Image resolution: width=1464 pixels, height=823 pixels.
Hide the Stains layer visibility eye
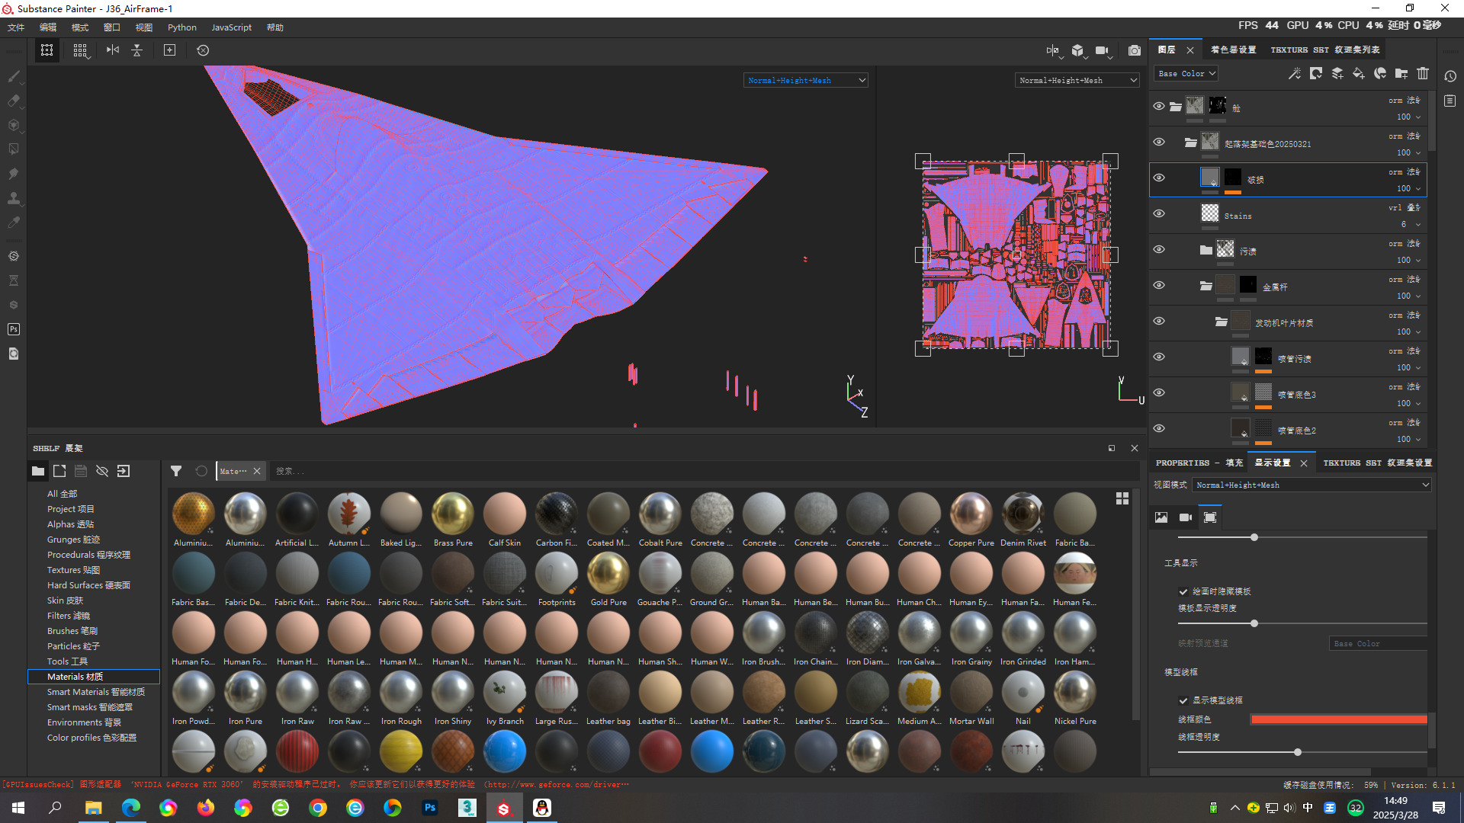pyautogui.click(x=1159, y=214)
